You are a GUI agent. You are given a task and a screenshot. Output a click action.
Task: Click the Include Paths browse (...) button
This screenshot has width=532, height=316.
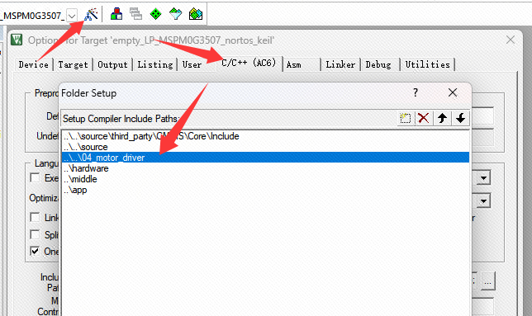click(487, 281)
